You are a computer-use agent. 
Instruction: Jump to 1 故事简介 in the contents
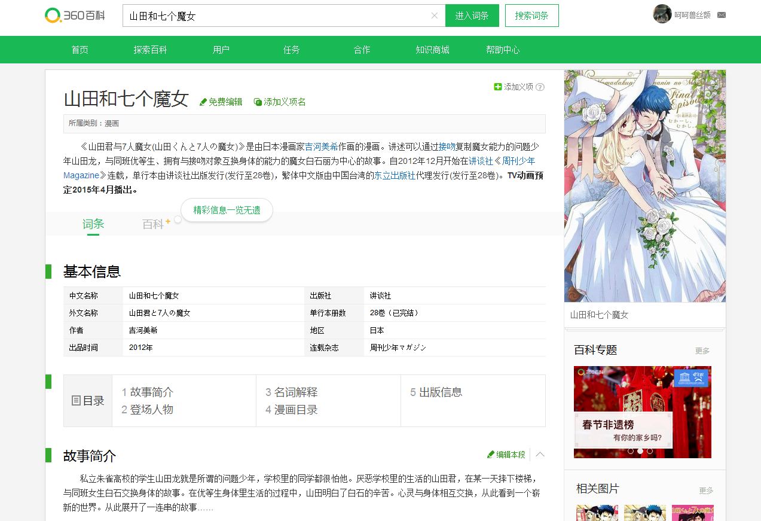[x=147, y=392]
